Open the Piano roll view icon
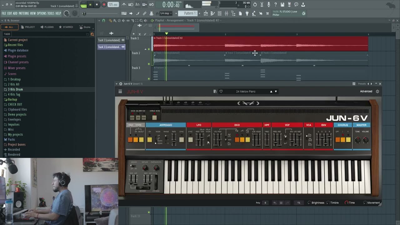Viewport: 400px width, 225px height. pos(212,13)
